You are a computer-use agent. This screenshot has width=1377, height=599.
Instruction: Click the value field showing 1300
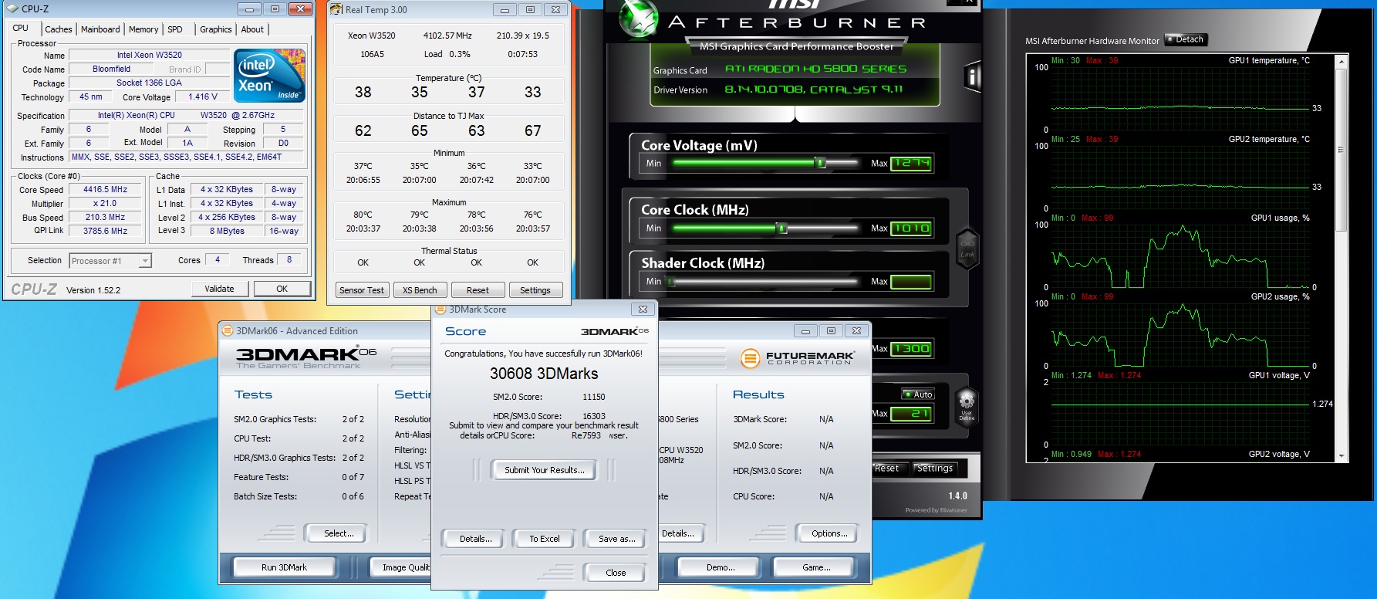pyautogui.click(x=911, y=349)
